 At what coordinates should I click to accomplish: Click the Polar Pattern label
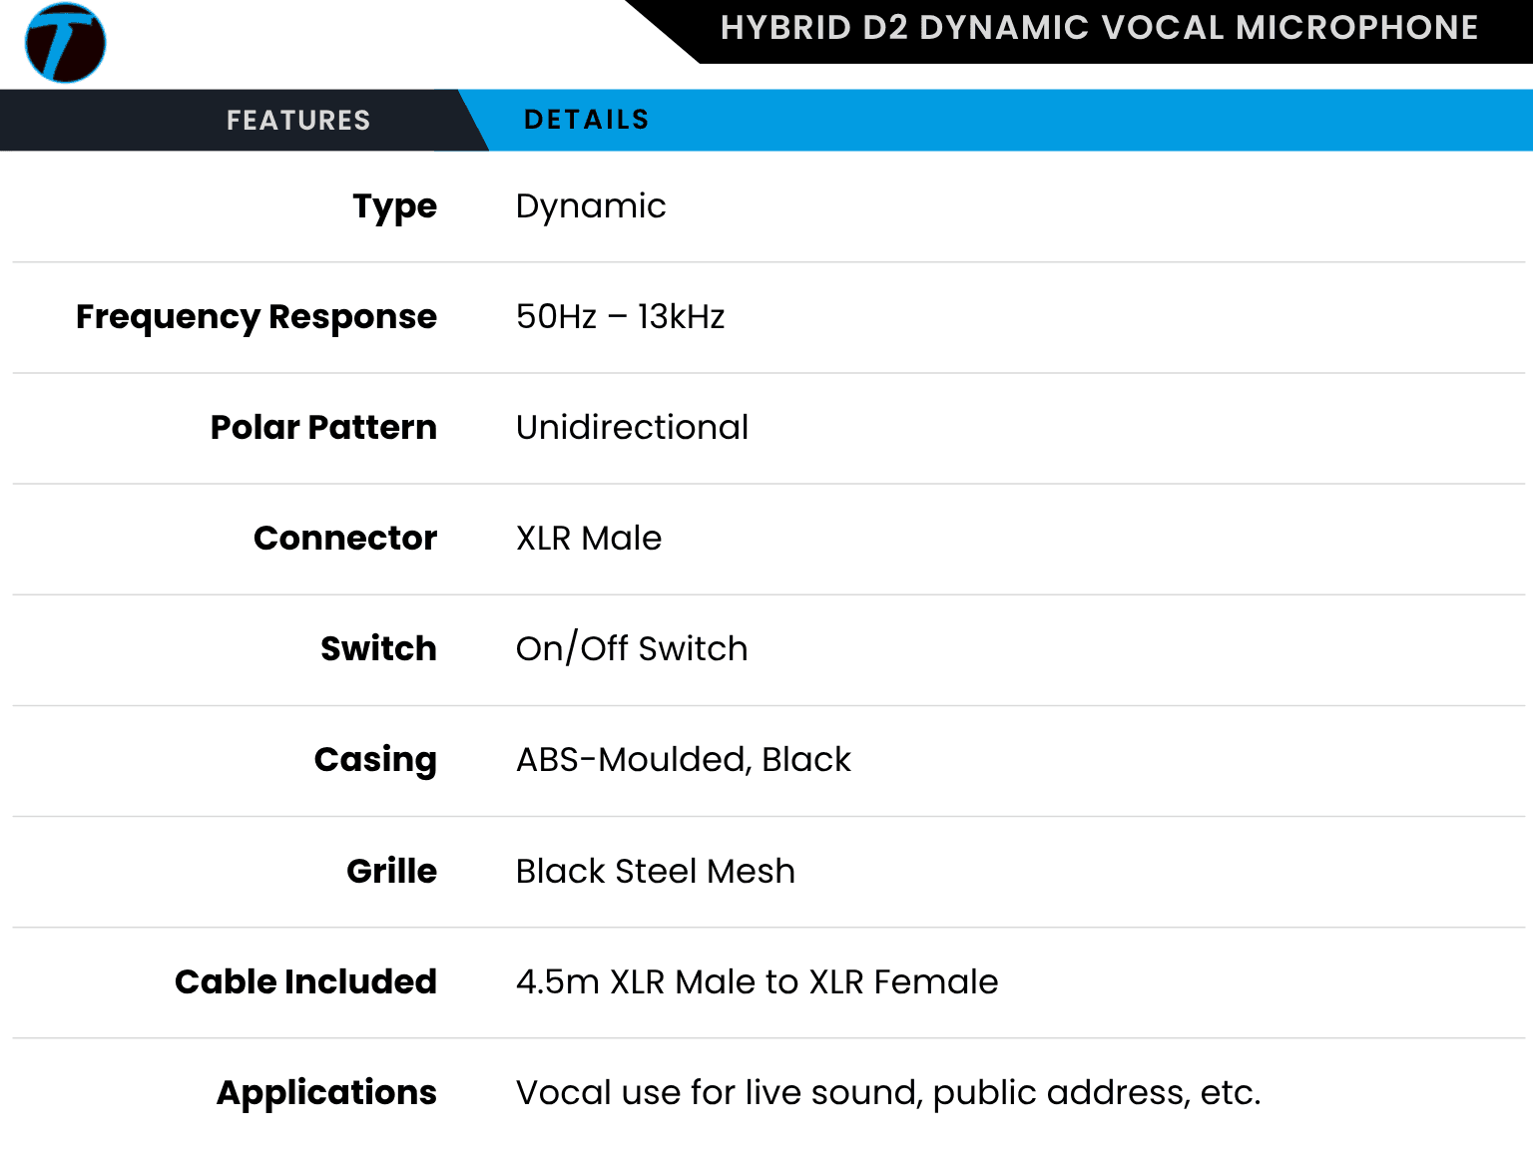click(x=323, y=428)
